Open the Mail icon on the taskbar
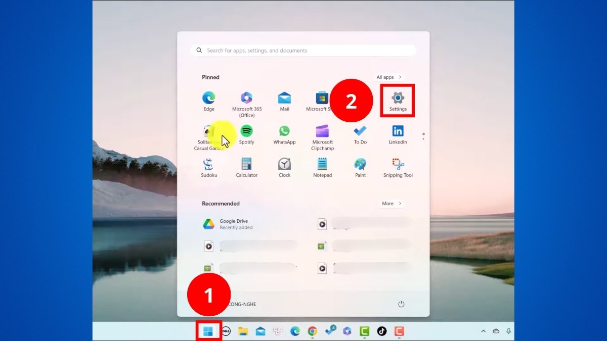This screenshot has width=607, height=341. click(x=261, y=331)
